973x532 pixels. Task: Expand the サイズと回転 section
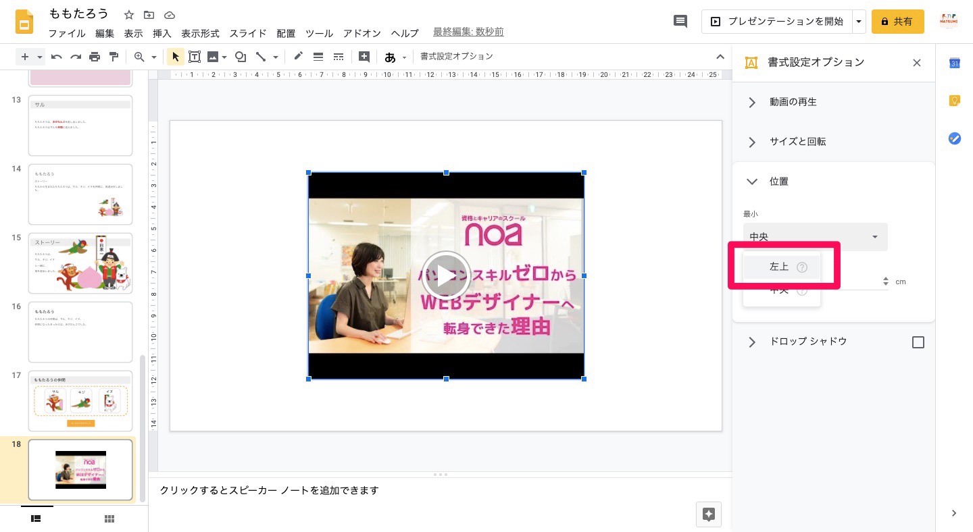tap(834, 142)
